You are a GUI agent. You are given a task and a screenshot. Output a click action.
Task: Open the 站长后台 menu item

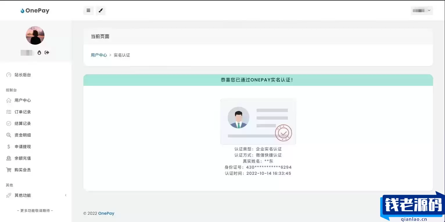(23, 75)
